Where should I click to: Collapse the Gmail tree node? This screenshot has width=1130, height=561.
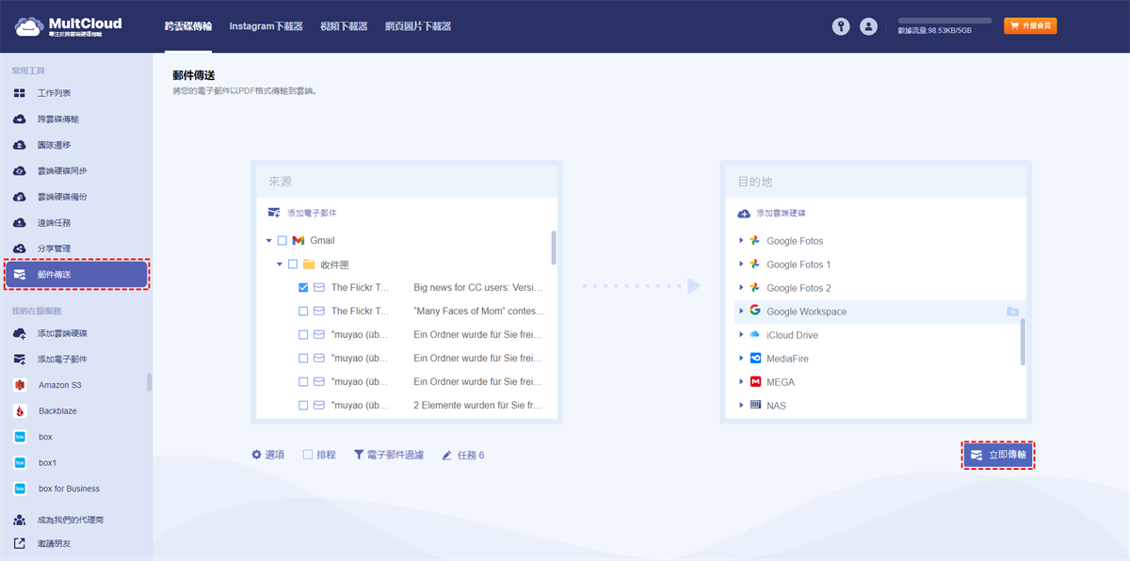click(269, 241)
